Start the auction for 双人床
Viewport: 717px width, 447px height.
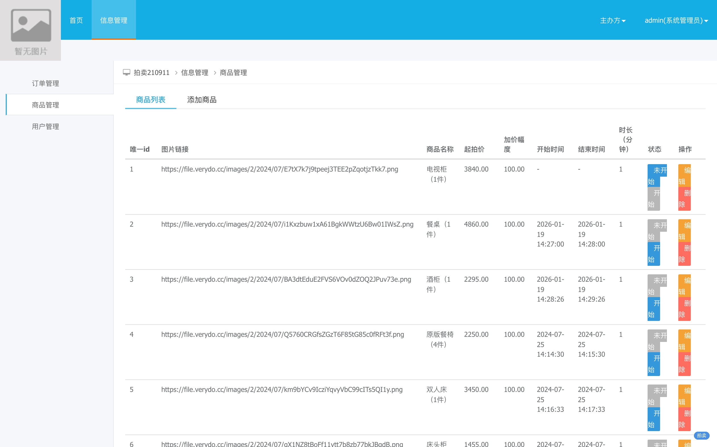click(654, 419)
